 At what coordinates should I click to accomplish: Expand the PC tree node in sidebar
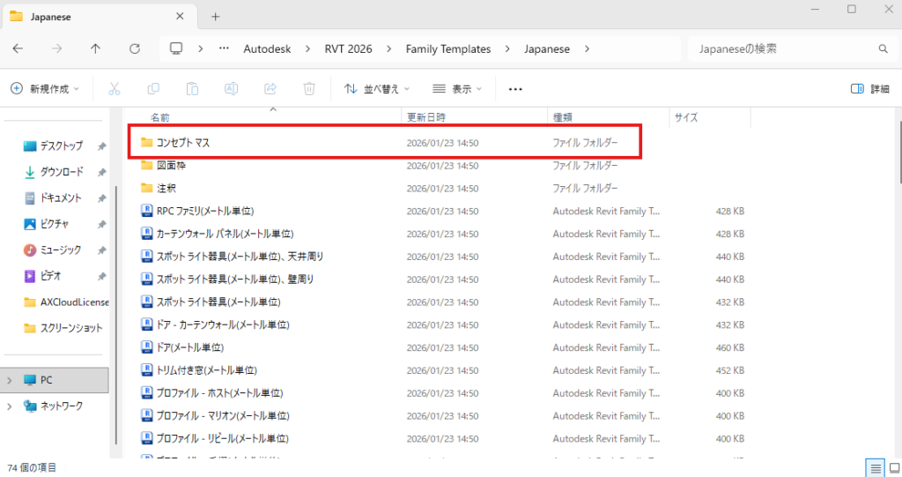pos(10,380)
